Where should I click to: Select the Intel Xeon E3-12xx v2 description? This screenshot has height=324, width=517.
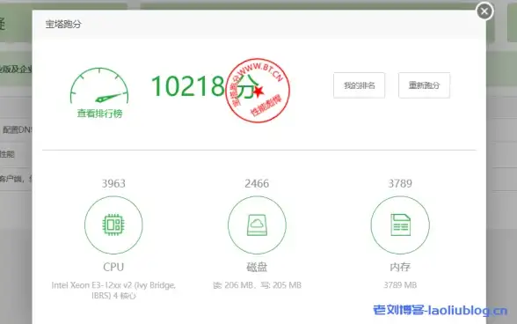113,290
